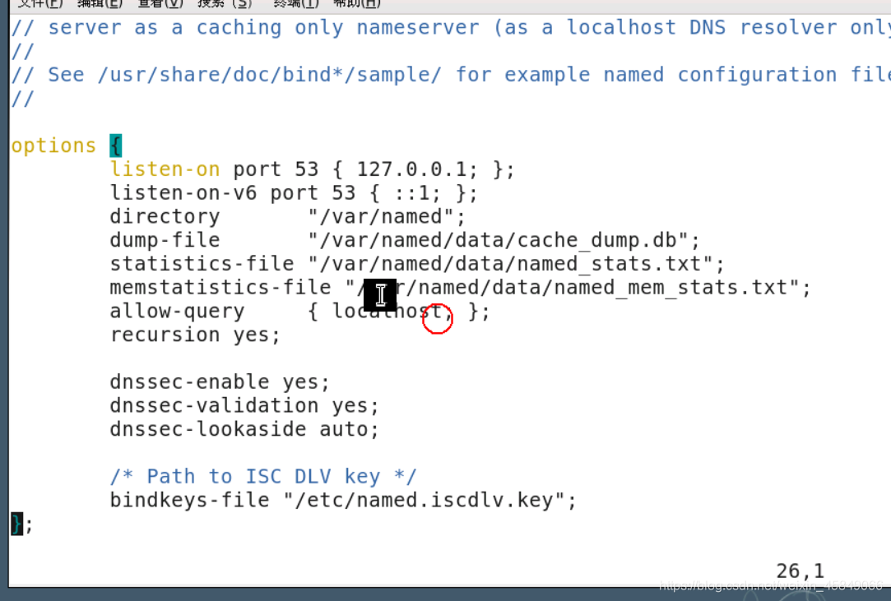891x601 pixels.
Task: Click the "bindkeys-file" option name
Action: pyautogui.click(x=190, y=501)
